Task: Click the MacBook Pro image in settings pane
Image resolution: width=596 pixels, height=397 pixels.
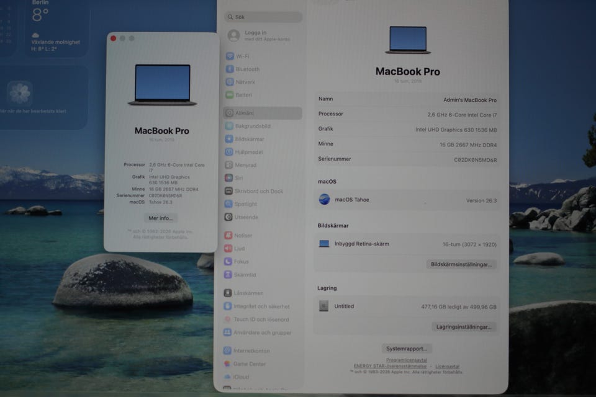Action: click(x=408, y=40)
